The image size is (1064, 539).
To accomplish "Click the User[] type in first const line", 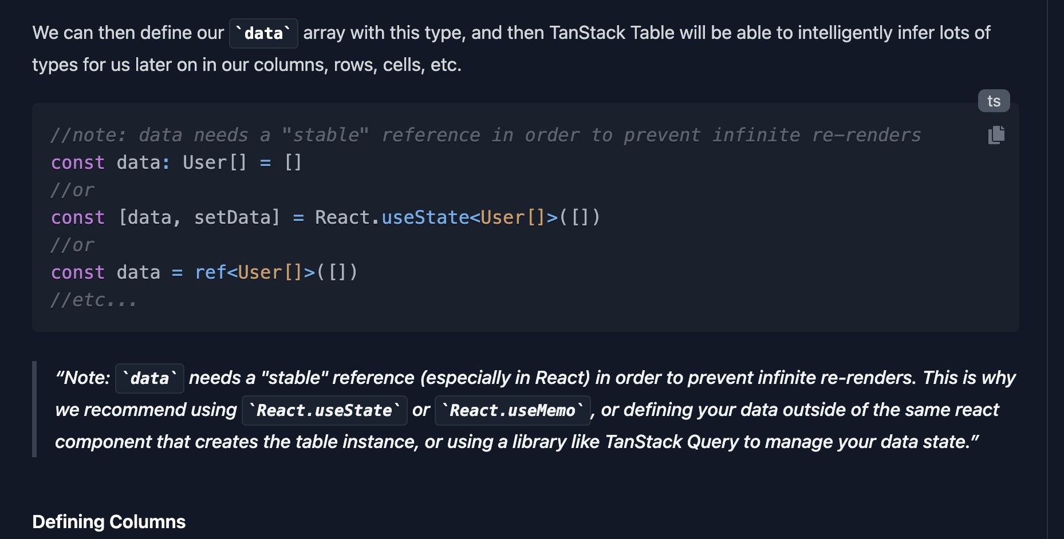I will pyautogui.click(x=215, y=163).
